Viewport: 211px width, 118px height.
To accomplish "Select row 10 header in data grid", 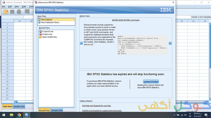I will pos(7,55).
